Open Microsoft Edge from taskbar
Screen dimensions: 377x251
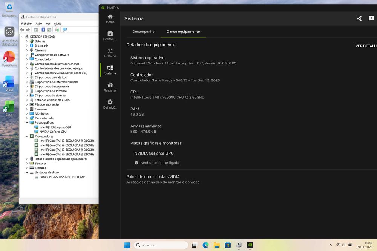click(x=205, y=245)
